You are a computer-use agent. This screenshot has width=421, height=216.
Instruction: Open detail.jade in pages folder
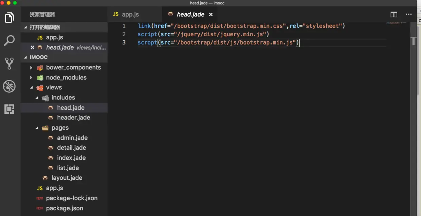64,148
